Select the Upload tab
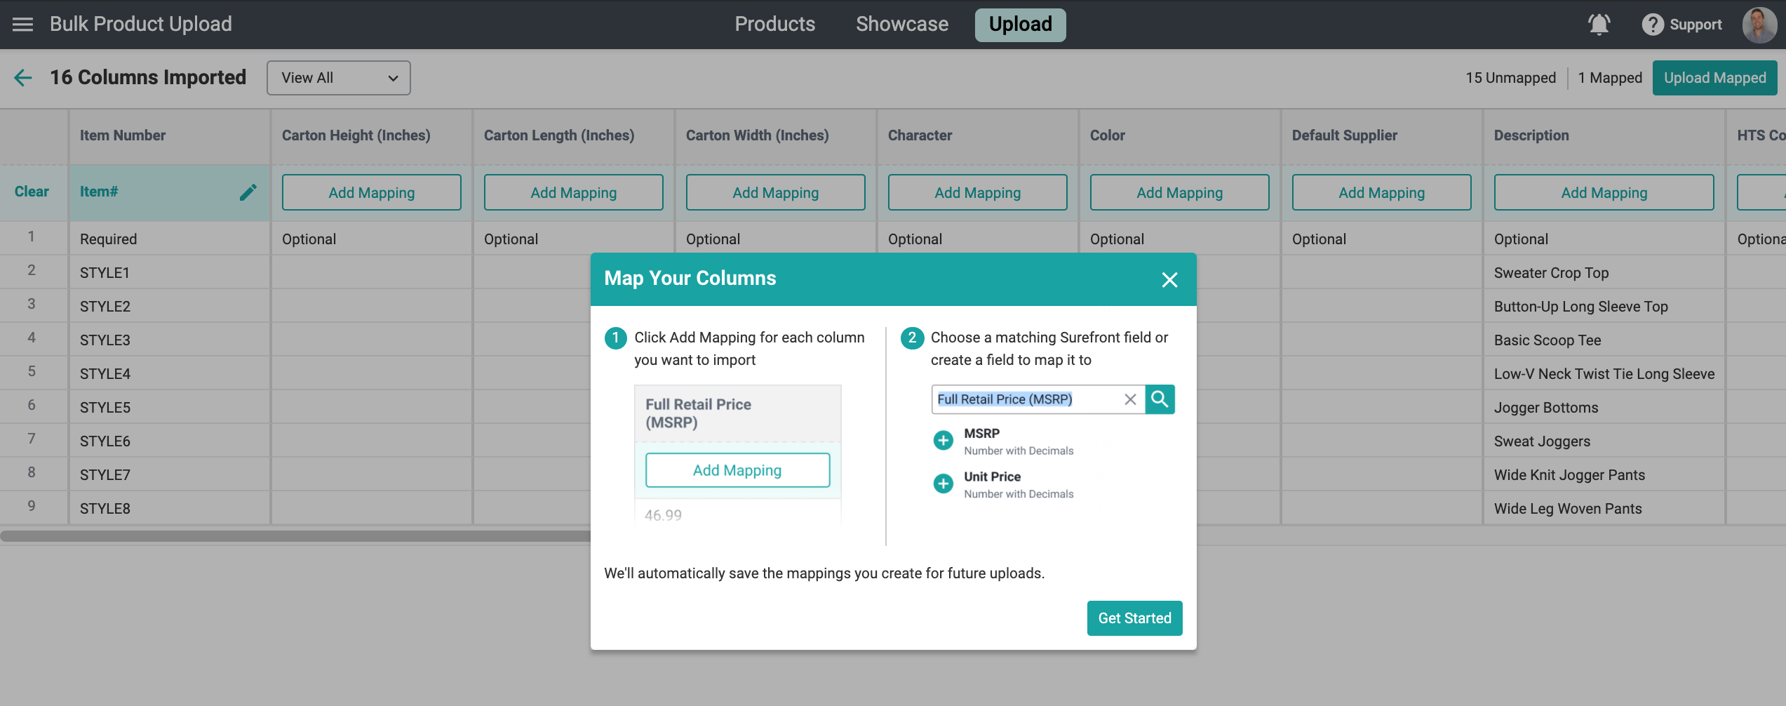 pos(1019,25)
